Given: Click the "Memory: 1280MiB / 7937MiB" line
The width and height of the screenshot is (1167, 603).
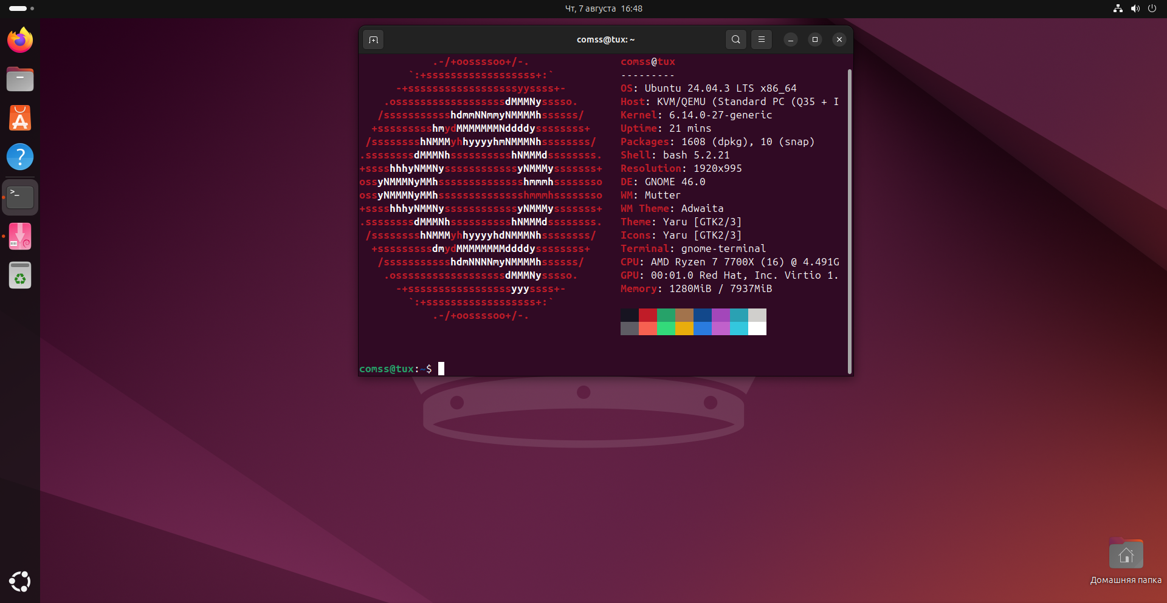Looking at the screenshot, I should (x=697, y=288).
